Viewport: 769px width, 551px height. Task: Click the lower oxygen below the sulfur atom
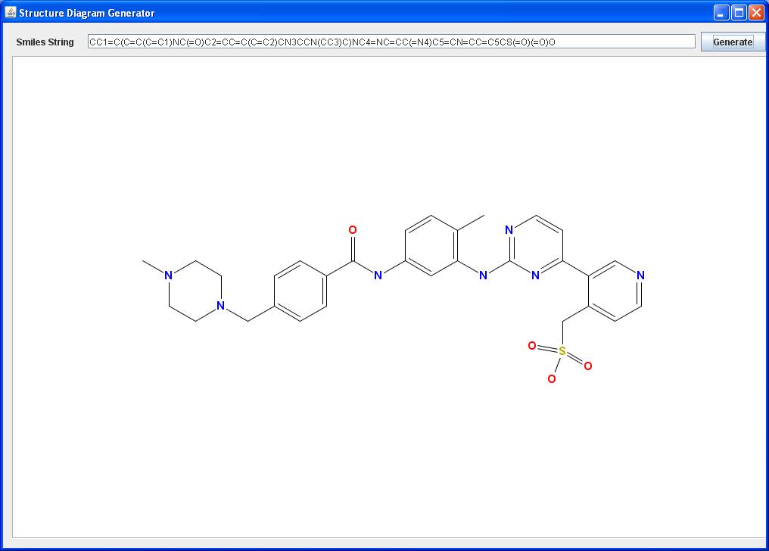(x=551, y=378)
